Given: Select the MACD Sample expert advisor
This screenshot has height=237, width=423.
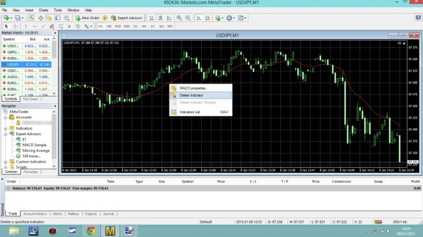Looking at the screenshot, I should [34, 145].
